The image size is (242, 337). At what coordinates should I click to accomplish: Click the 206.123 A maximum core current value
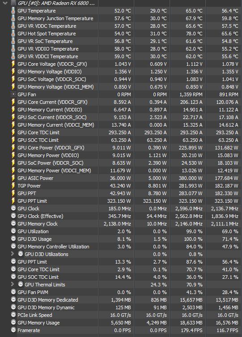(191, 102)
